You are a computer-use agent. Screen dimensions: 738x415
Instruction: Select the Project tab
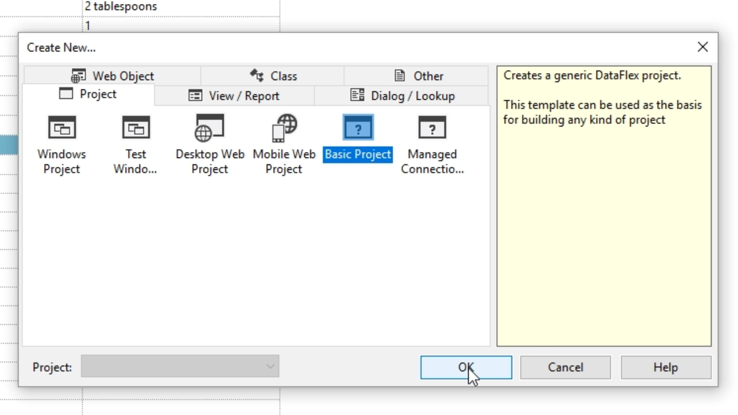point(88,94)
